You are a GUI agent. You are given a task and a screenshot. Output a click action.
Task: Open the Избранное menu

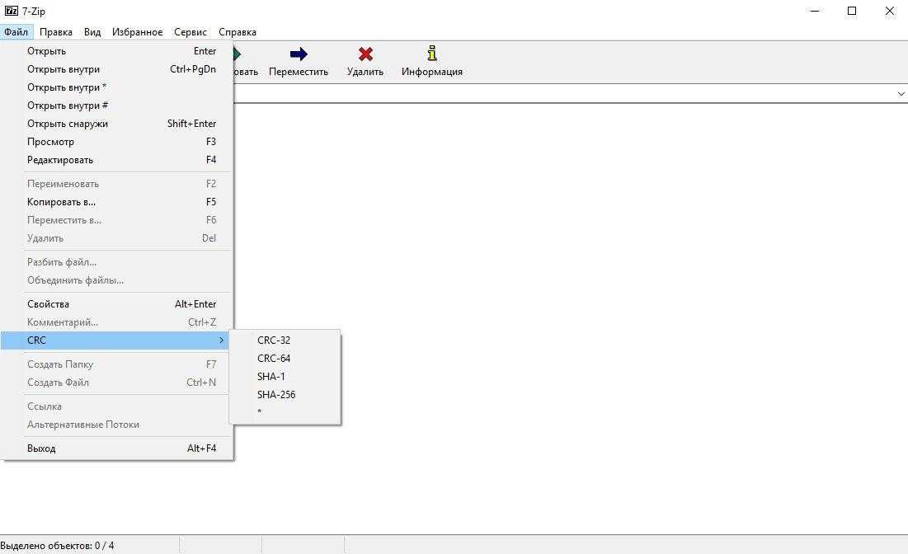(x=137, y=32)
